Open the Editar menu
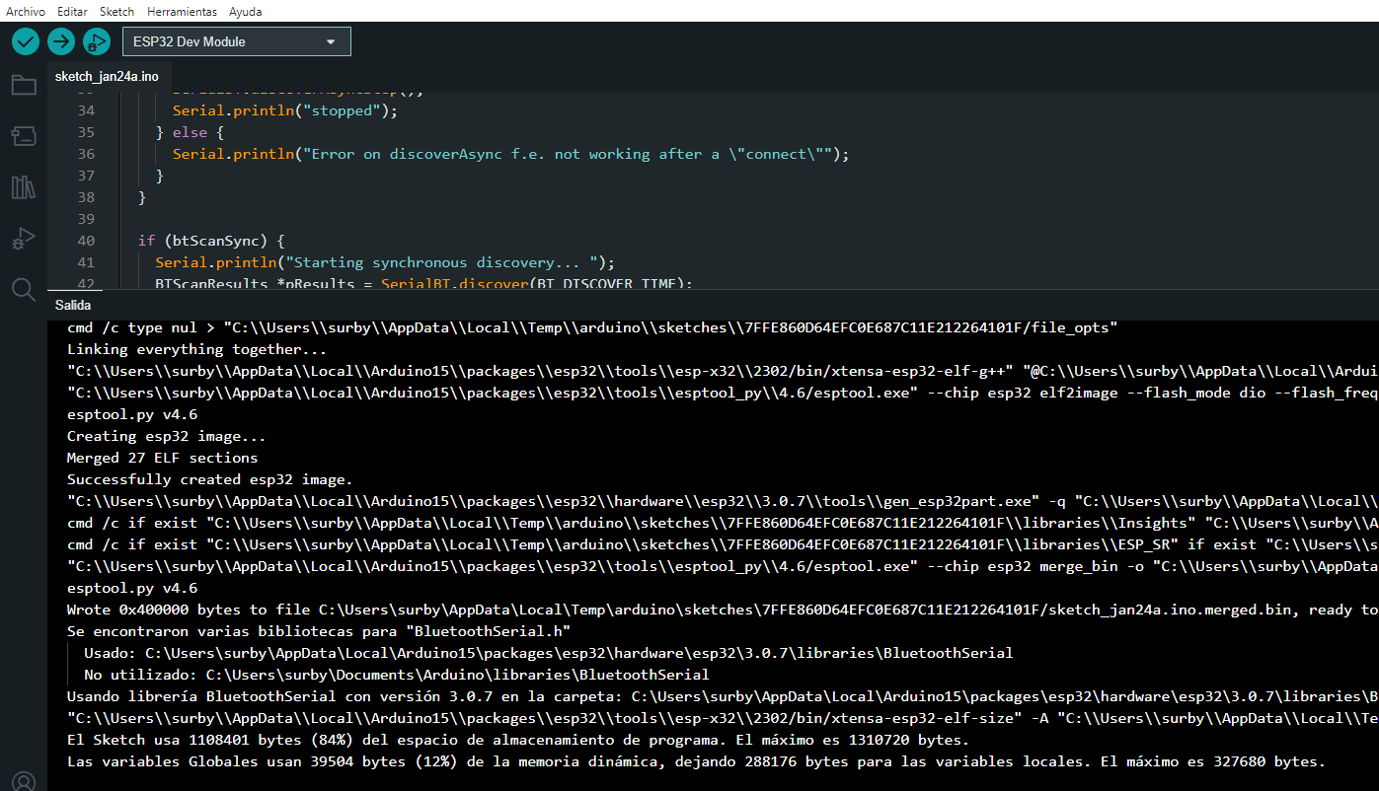The width and height of the screenshot is (1379, 791). [x=72, y=11]
